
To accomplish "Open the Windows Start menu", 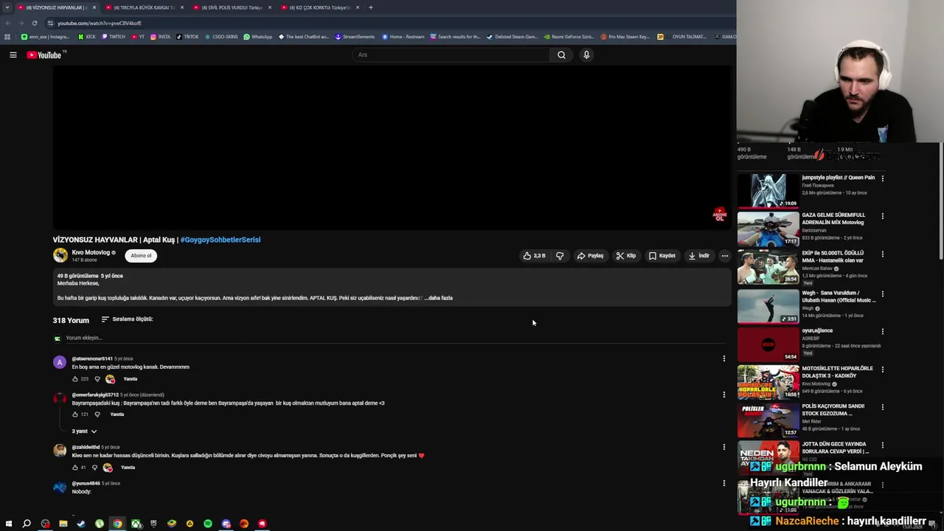I will 9,524.
